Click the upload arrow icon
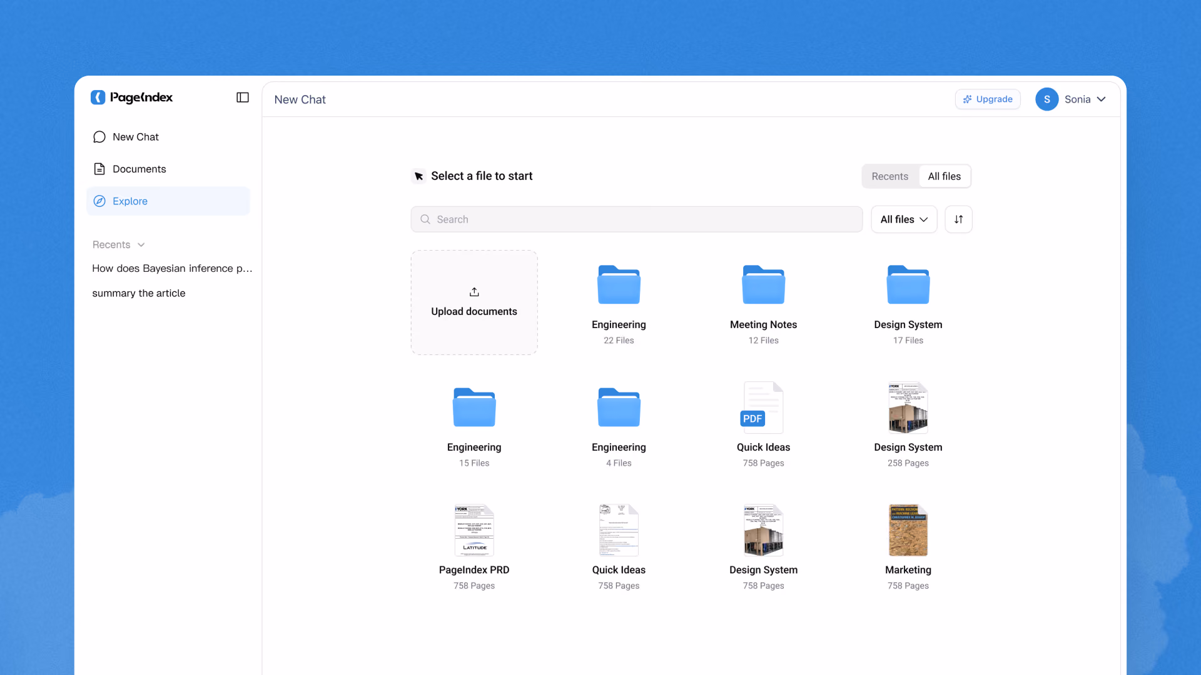Screen dimensions: 1201x675 (474, 292)
